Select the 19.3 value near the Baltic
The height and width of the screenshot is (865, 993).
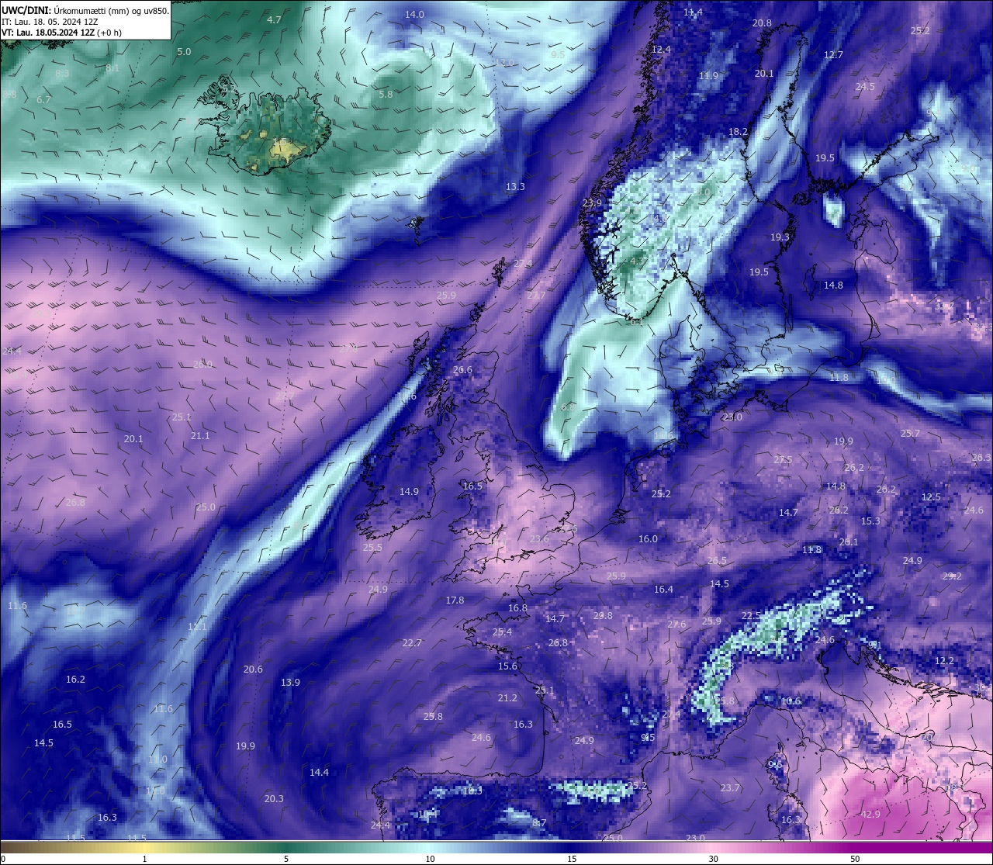[780, 237]
